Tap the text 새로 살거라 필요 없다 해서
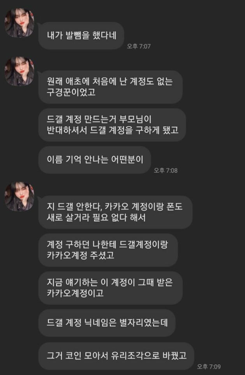245x375 pixels. point(96,218)
